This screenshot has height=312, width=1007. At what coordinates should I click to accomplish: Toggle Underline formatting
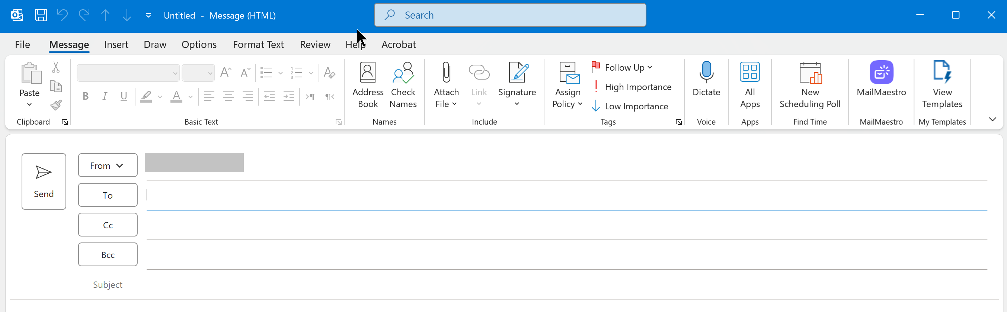(x=124, y=96)
